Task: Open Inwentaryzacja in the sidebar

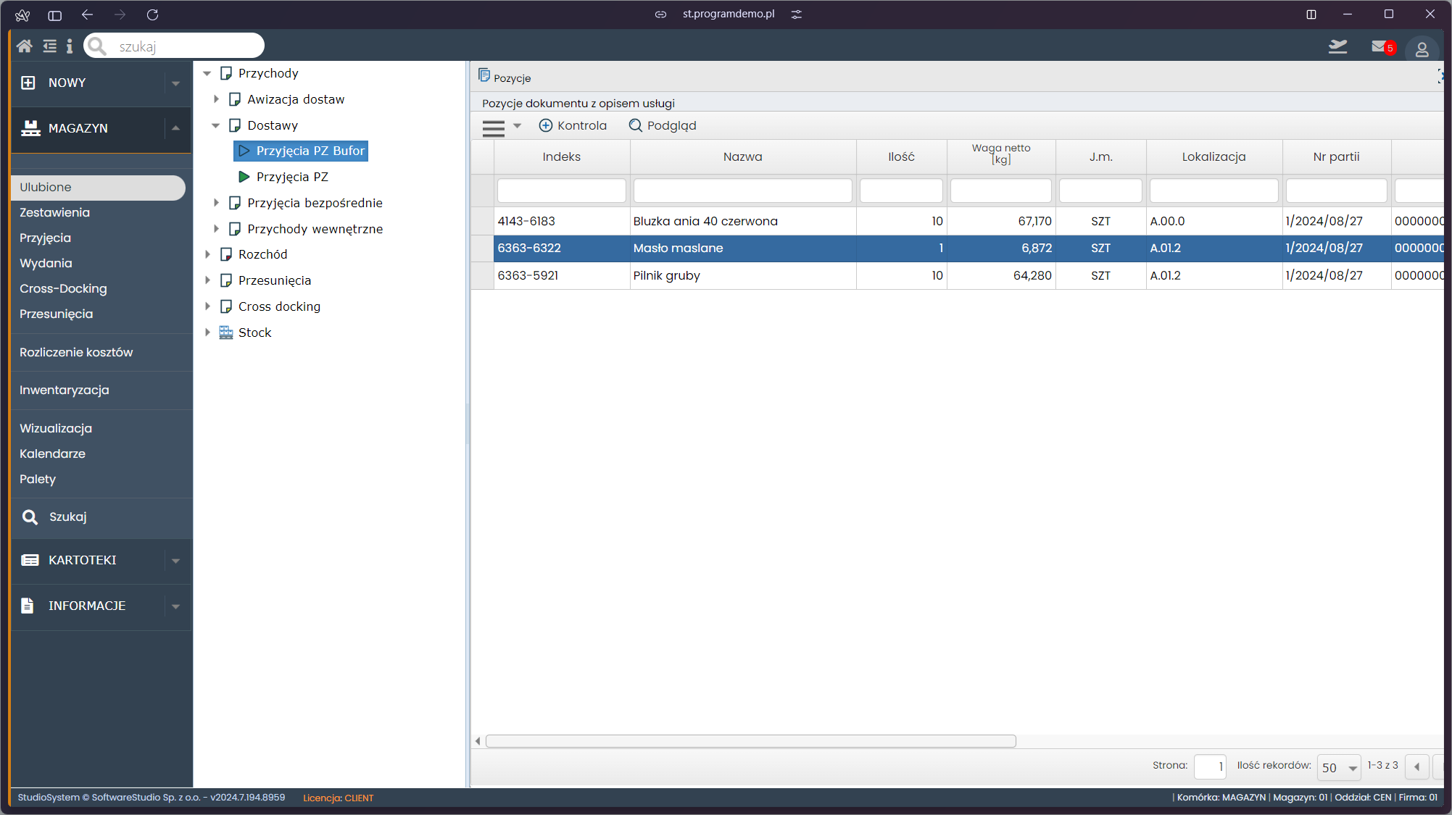Action: pyautogui.click(x=65, y=390)
